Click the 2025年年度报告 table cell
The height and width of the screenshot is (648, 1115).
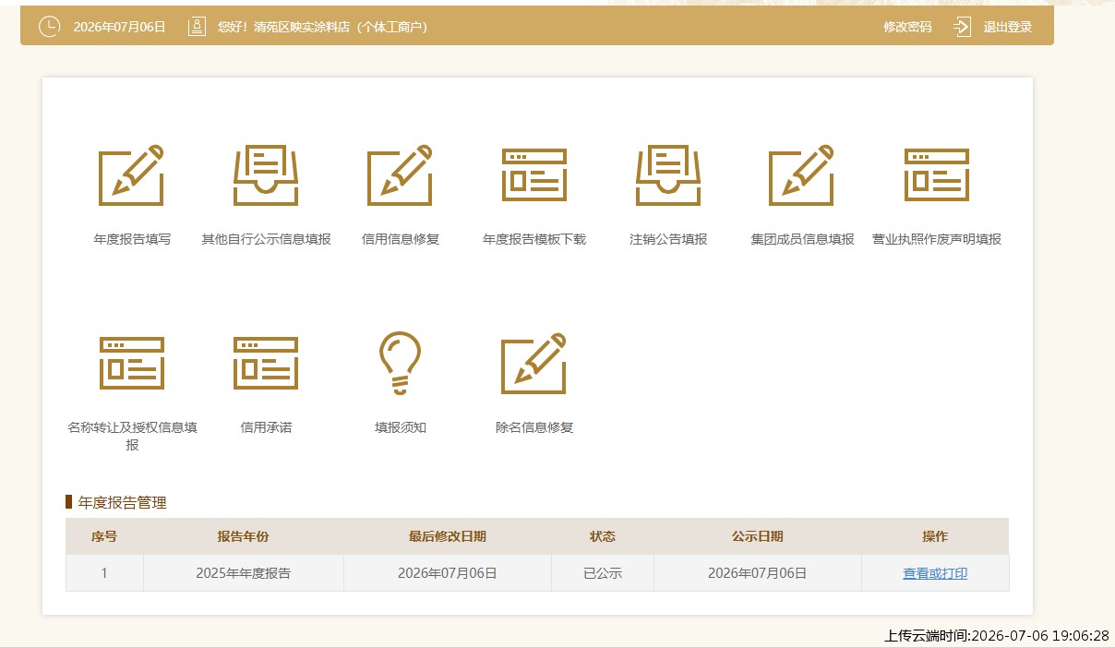243,573
